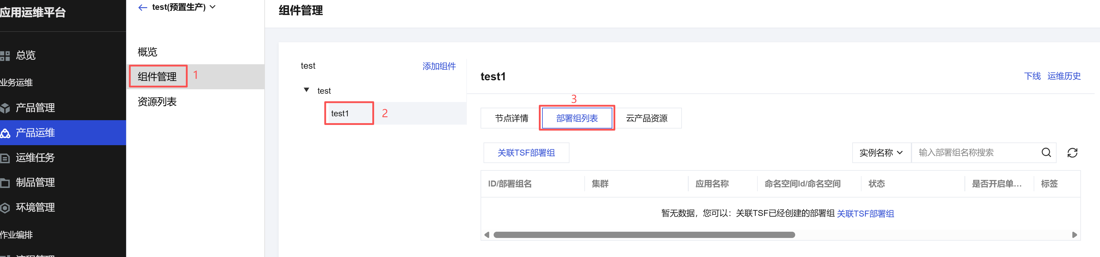Click the 总览 grid icon in sidebar
This screenshot has width=1100, height=257.
click(x=5, y=56)
